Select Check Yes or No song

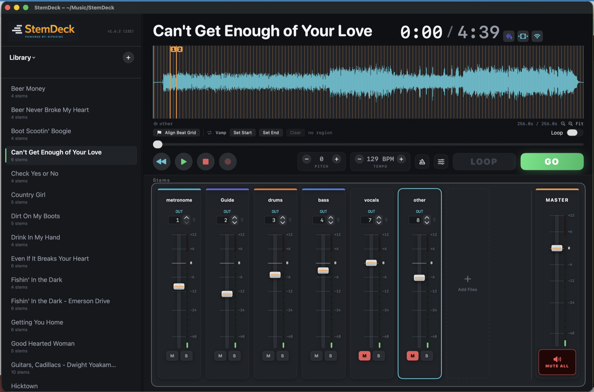point(71,177)
